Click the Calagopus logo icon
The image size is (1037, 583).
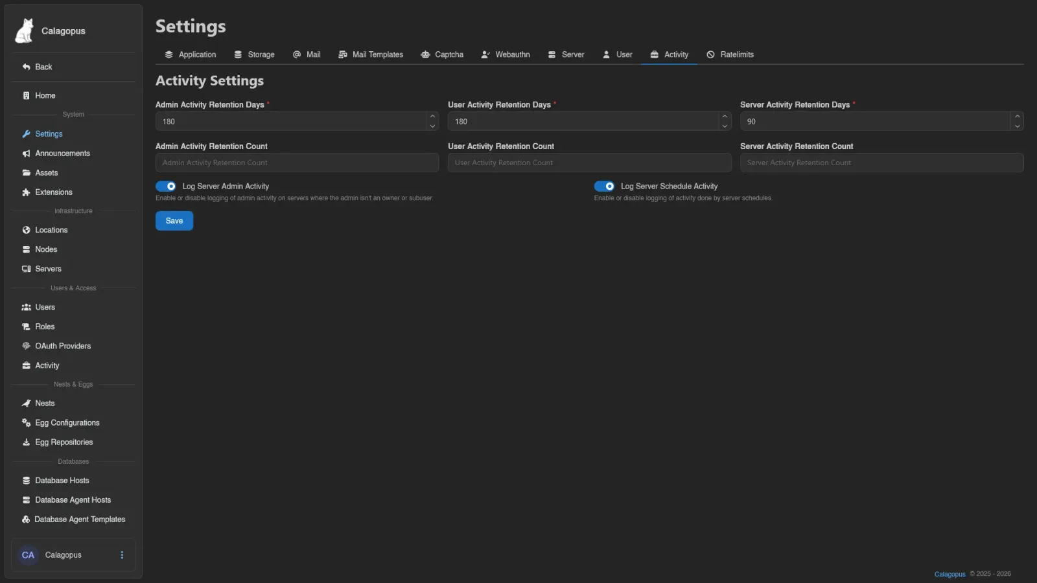(x=25, y=30)
